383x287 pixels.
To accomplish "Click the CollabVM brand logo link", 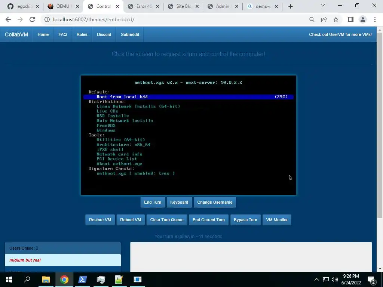I will 16,34.
